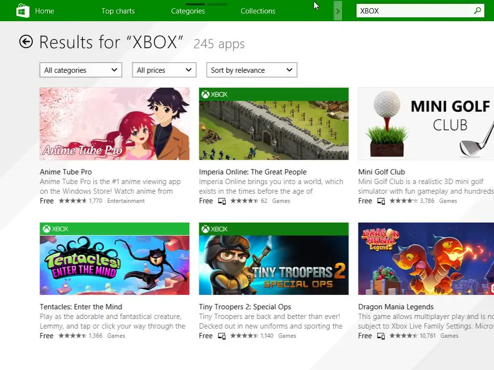The height and width of the screenshot is (370, 494).
Task: Click star rating of Tiny Troopers 2
Action: (245, 336)
